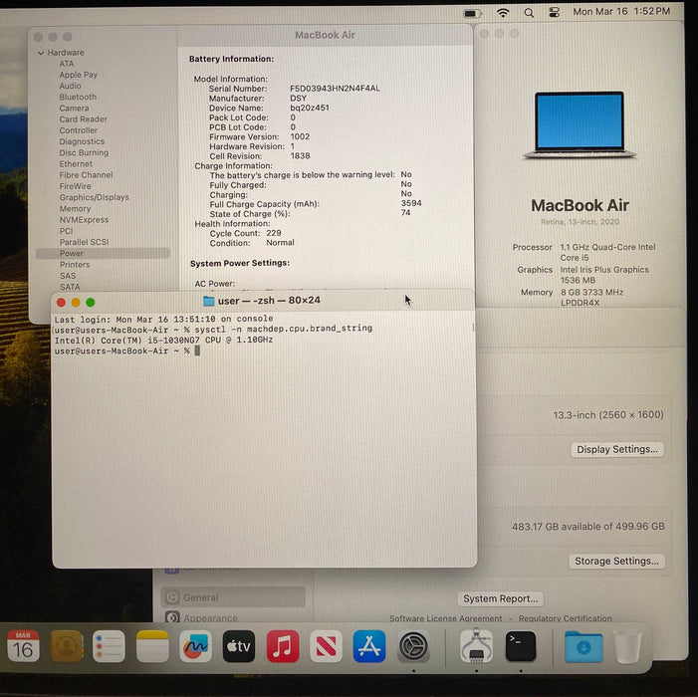The height and width of the screenshot is (697, 698).
Task: Select General in System Settings sidebar
Action: point(233,597)
